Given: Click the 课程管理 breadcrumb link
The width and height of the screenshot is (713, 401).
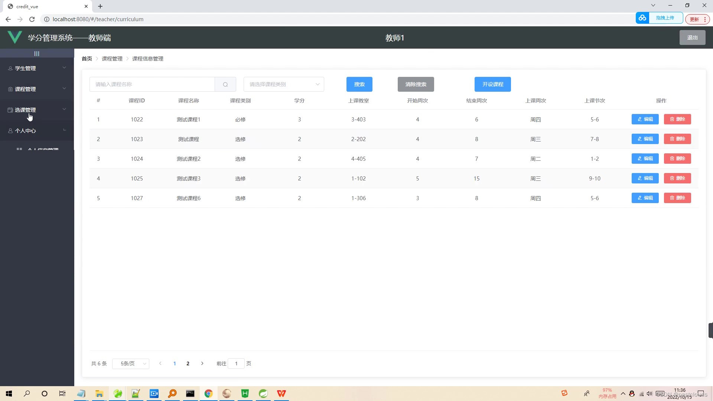Looking at the screenshot, I should click(x=112, y=59).
